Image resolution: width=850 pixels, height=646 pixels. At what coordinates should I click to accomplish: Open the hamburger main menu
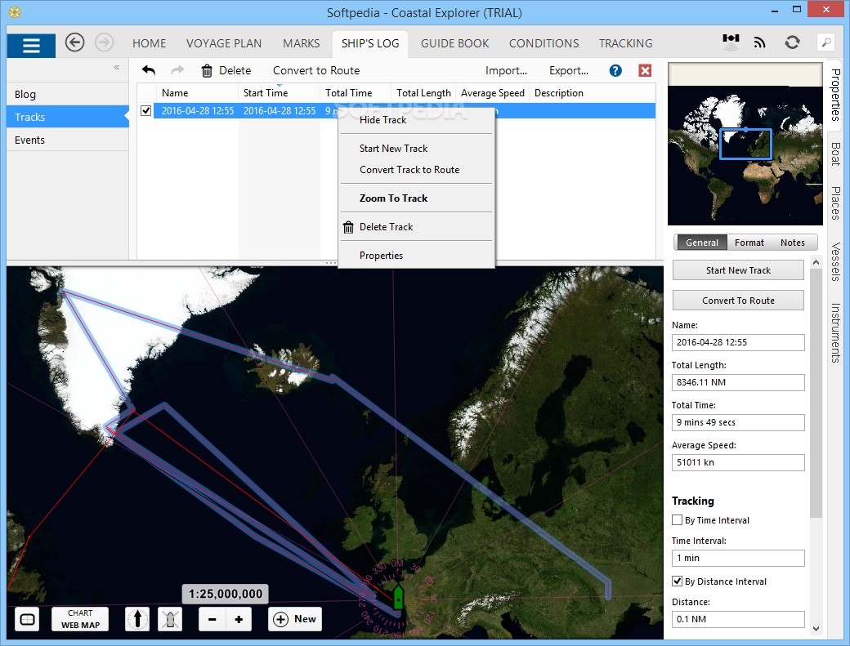pos(31,45)
